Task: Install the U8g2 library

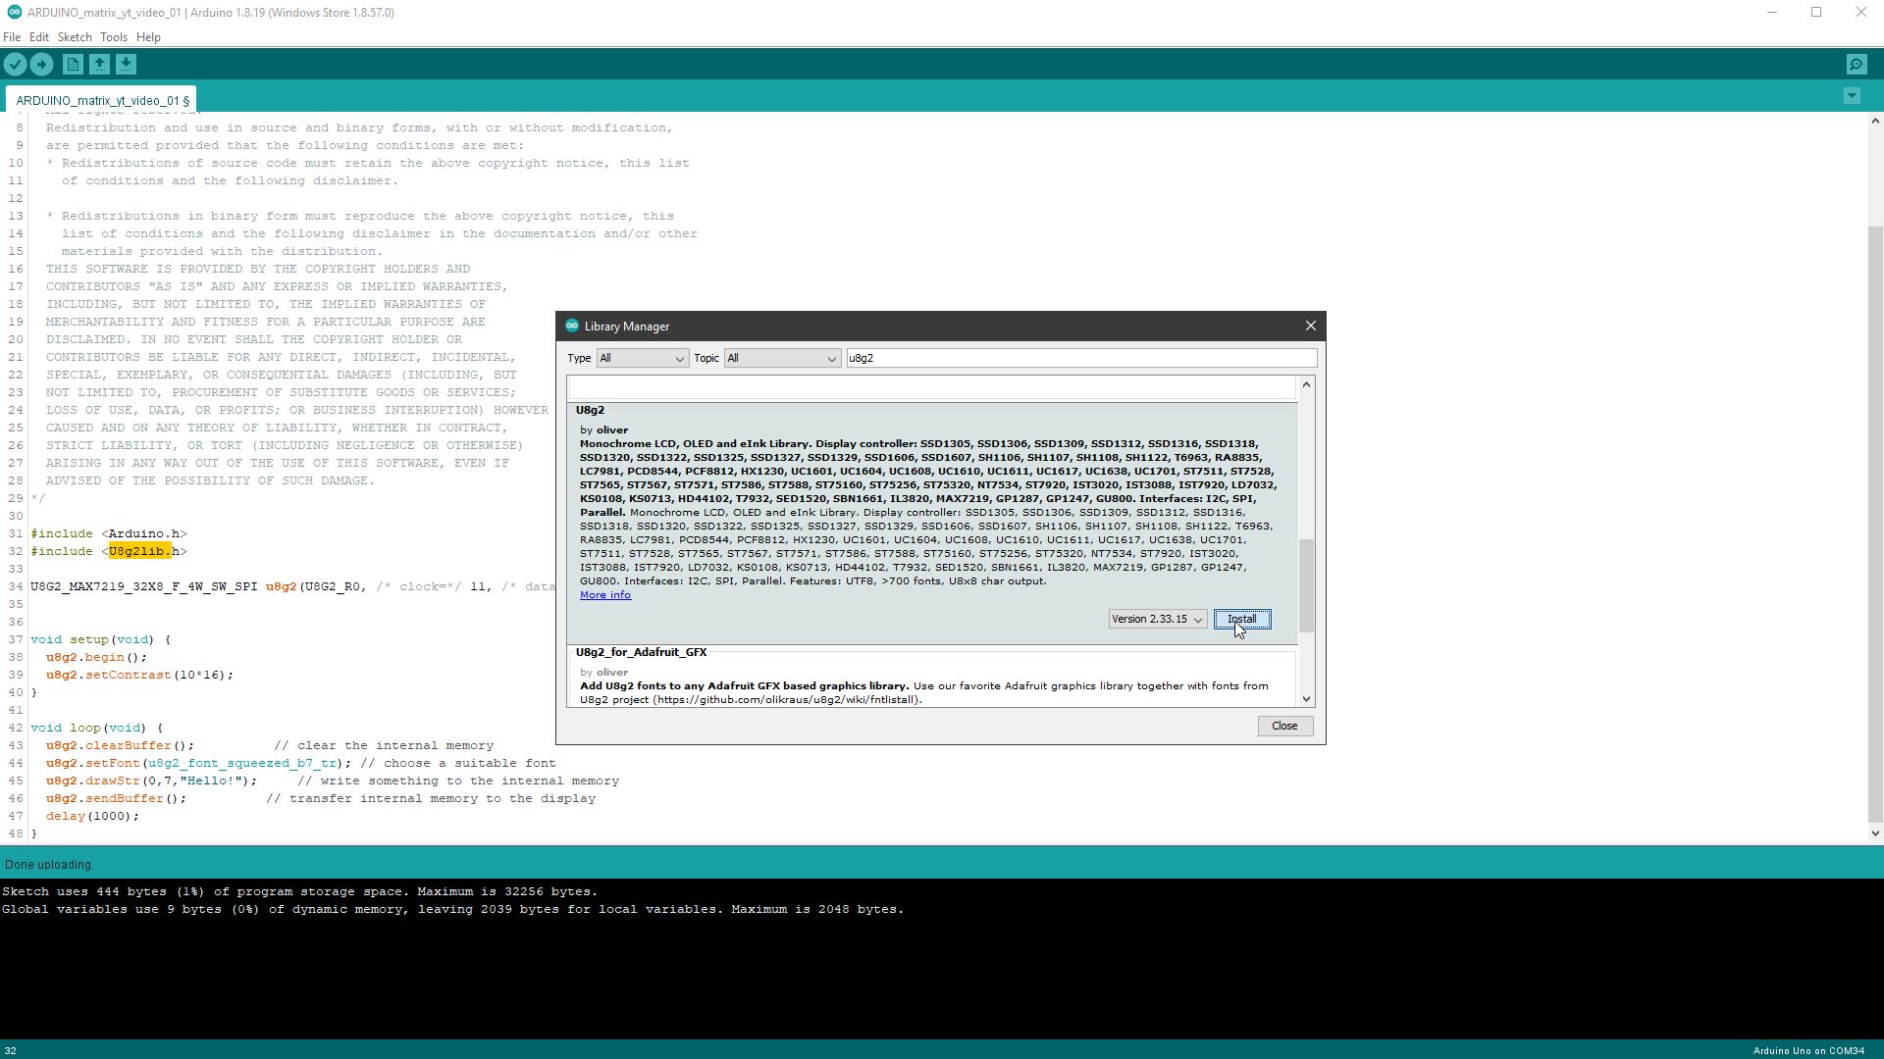Action: tap(1241, 619)
